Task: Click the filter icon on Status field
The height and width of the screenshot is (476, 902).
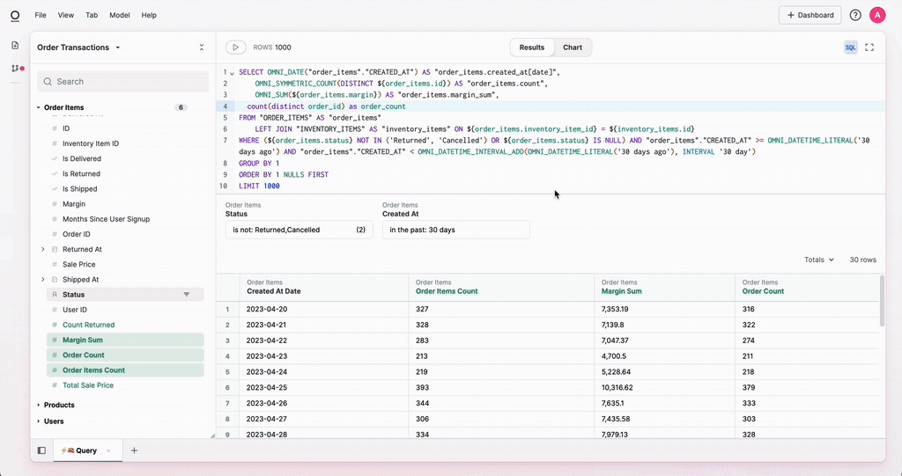Action: click(187, 295)
